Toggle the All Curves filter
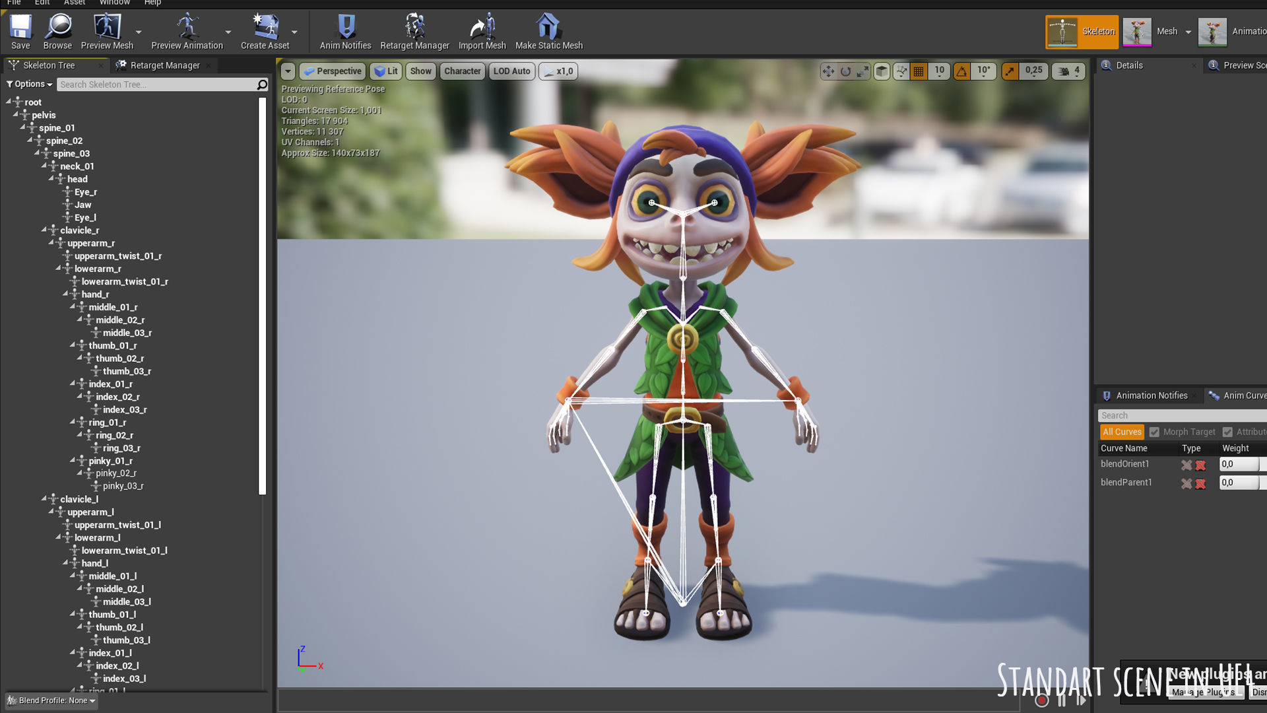 pos(1122,432)
